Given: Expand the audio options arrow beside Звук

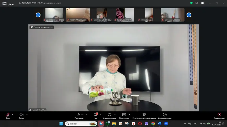Looking at the screenshot, I should [12, 115].
